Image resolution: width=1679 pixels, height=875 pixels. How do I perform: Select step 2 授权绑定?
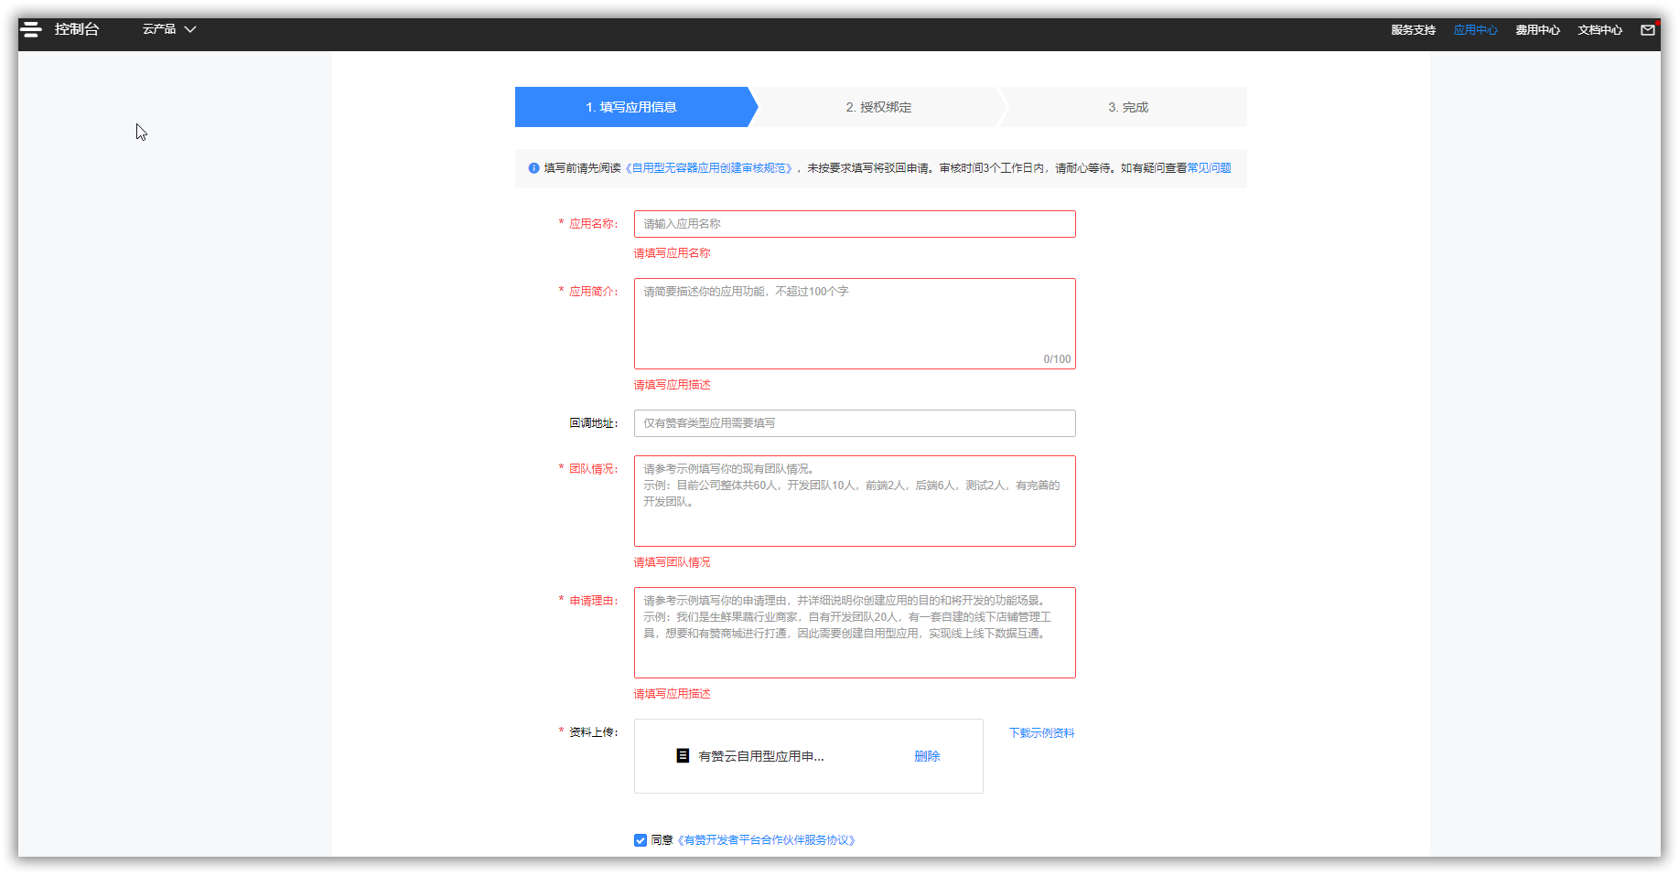coord(878,107)
